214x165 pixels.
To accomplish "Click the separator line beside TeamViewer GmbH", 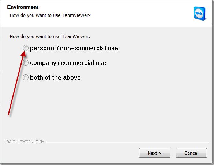I will tap(127, 142).
